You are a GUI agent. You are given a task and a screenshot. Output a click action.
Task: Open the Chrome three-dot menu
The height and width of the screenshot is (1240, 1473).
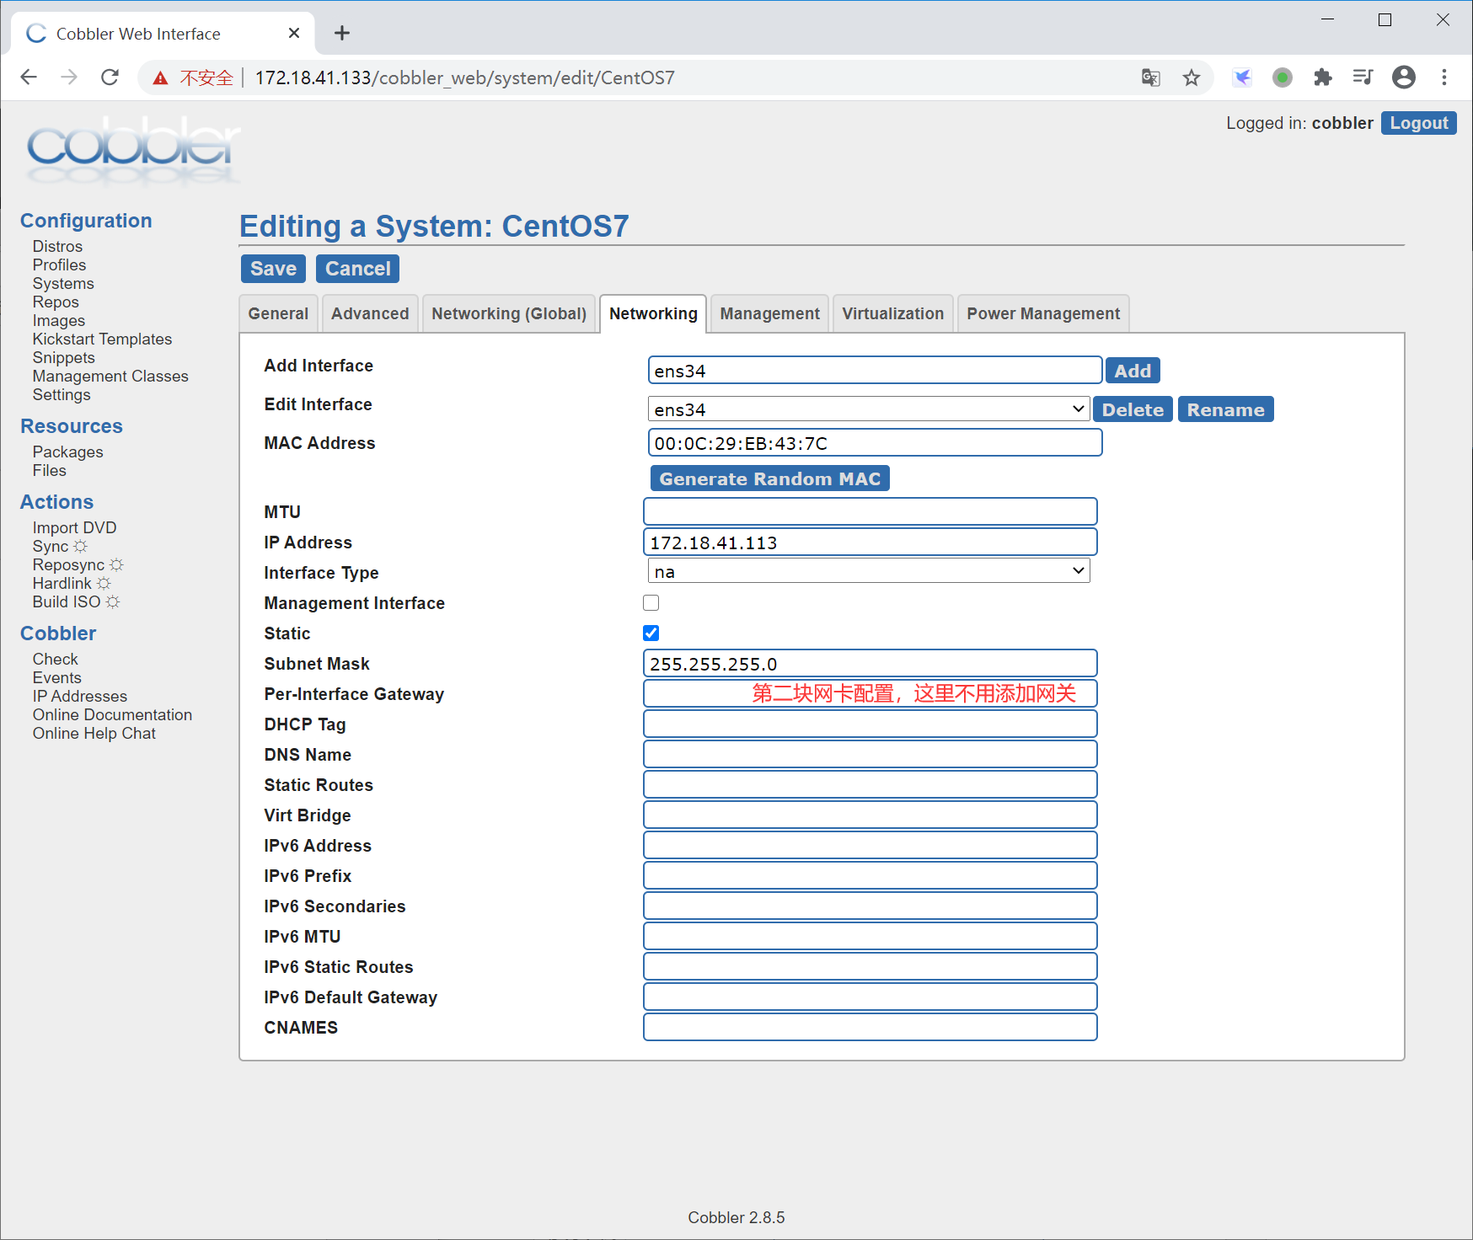(x=1444, y=77)
